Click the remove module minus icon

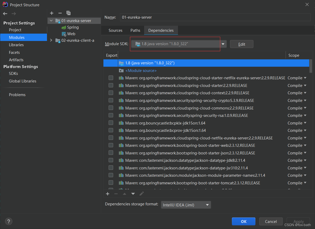(x=60, y=13)
